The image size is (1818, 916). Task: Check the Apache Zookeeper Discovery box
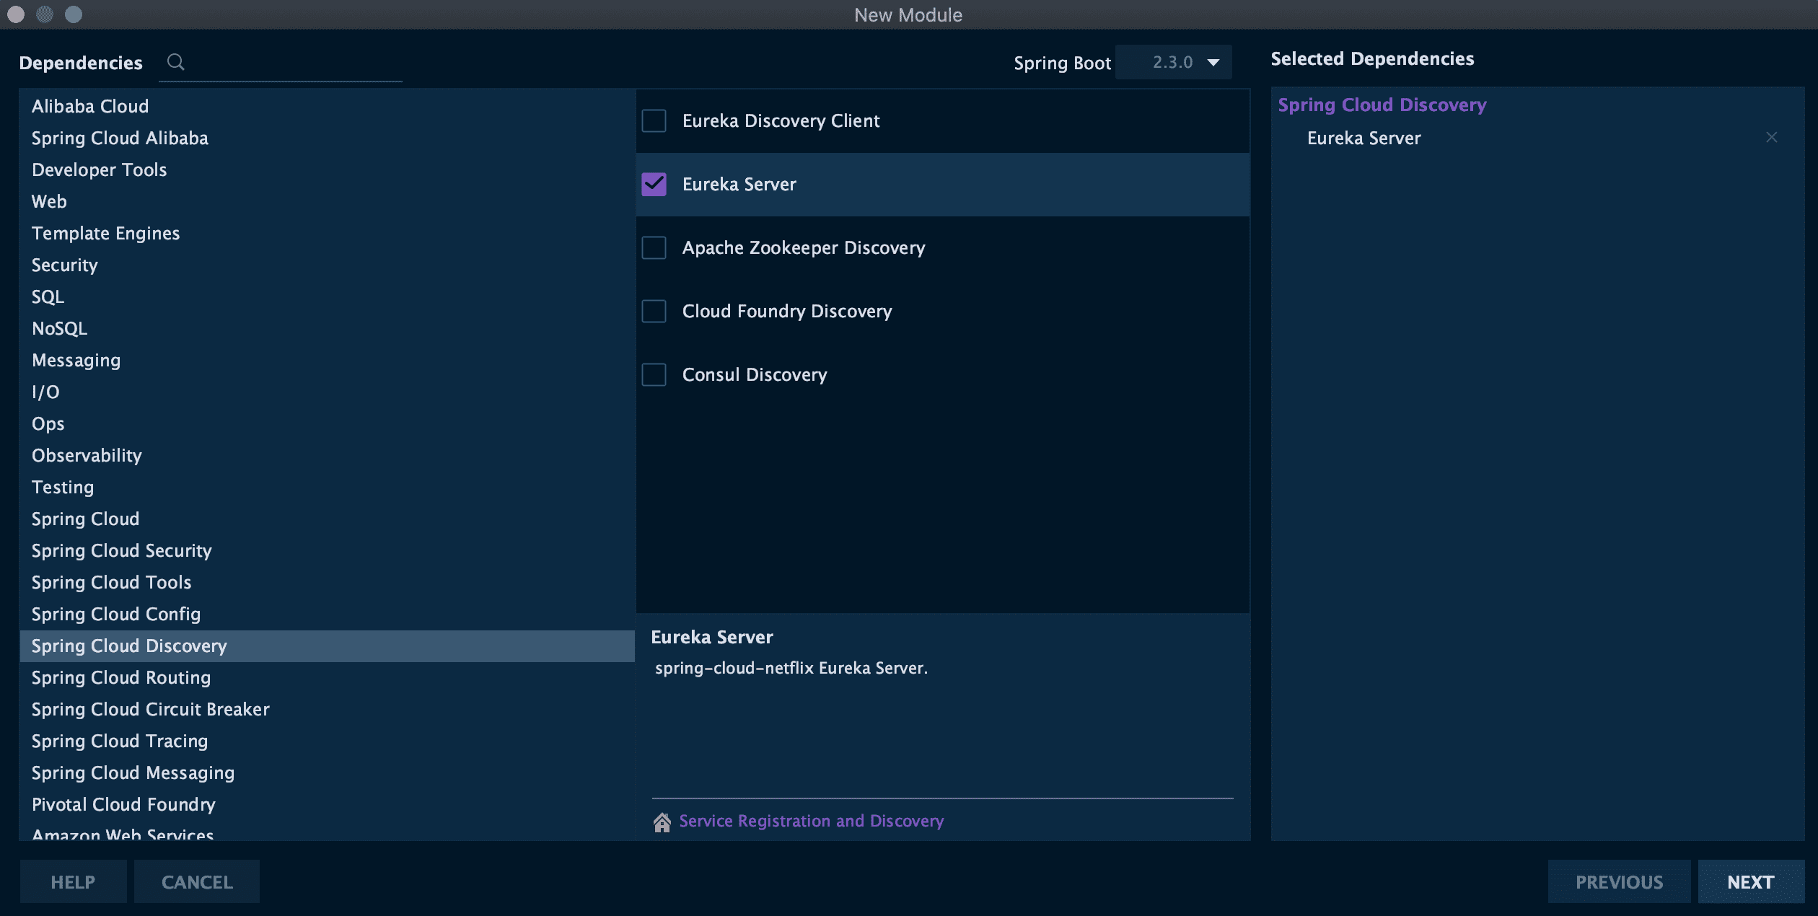click(x=654, y=247)
